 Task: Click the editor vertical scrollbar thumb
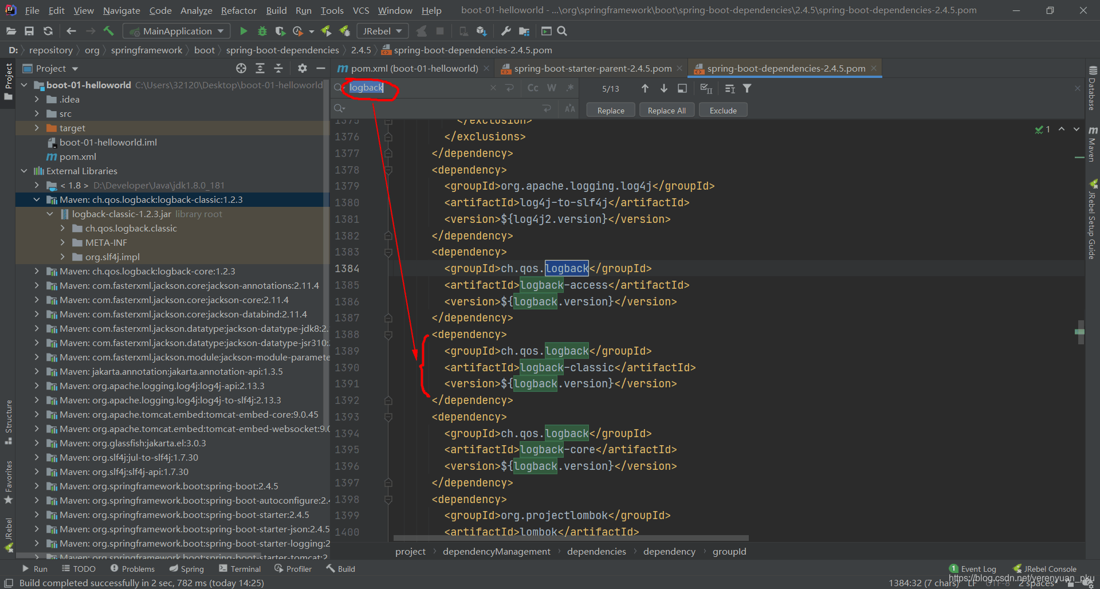pos(1081,332)
